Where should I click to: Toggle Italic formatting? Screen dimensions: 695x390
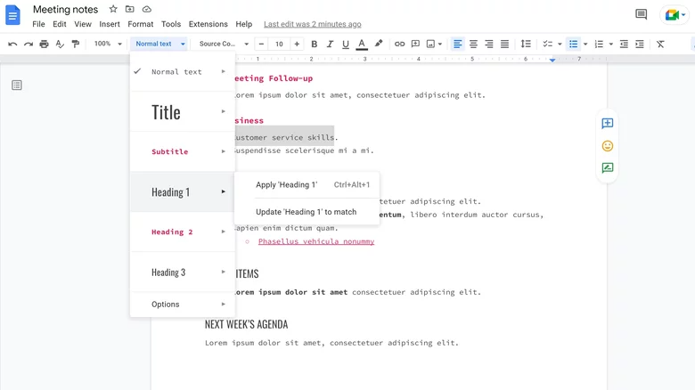[330, 44]
